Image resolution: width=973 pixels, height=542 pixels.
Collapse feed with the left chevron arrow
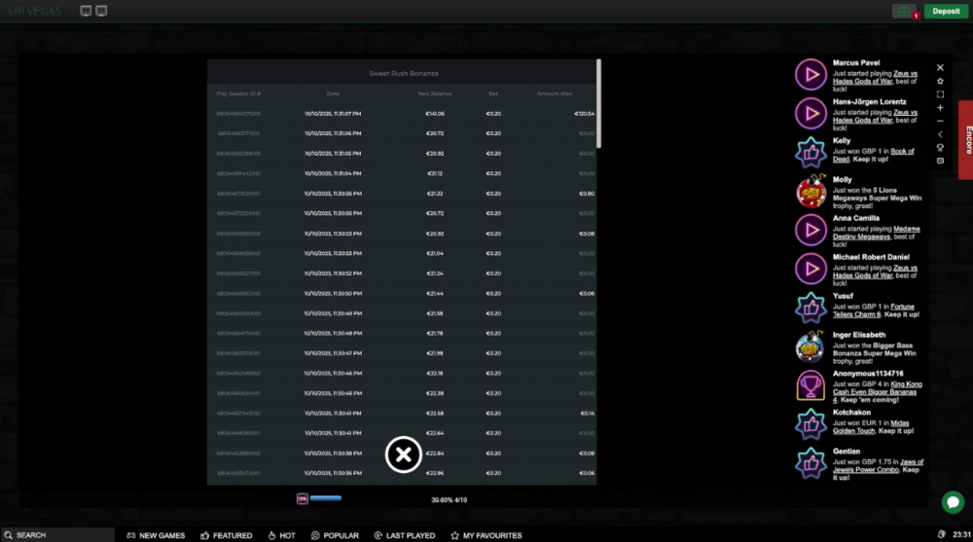[940, 134]
